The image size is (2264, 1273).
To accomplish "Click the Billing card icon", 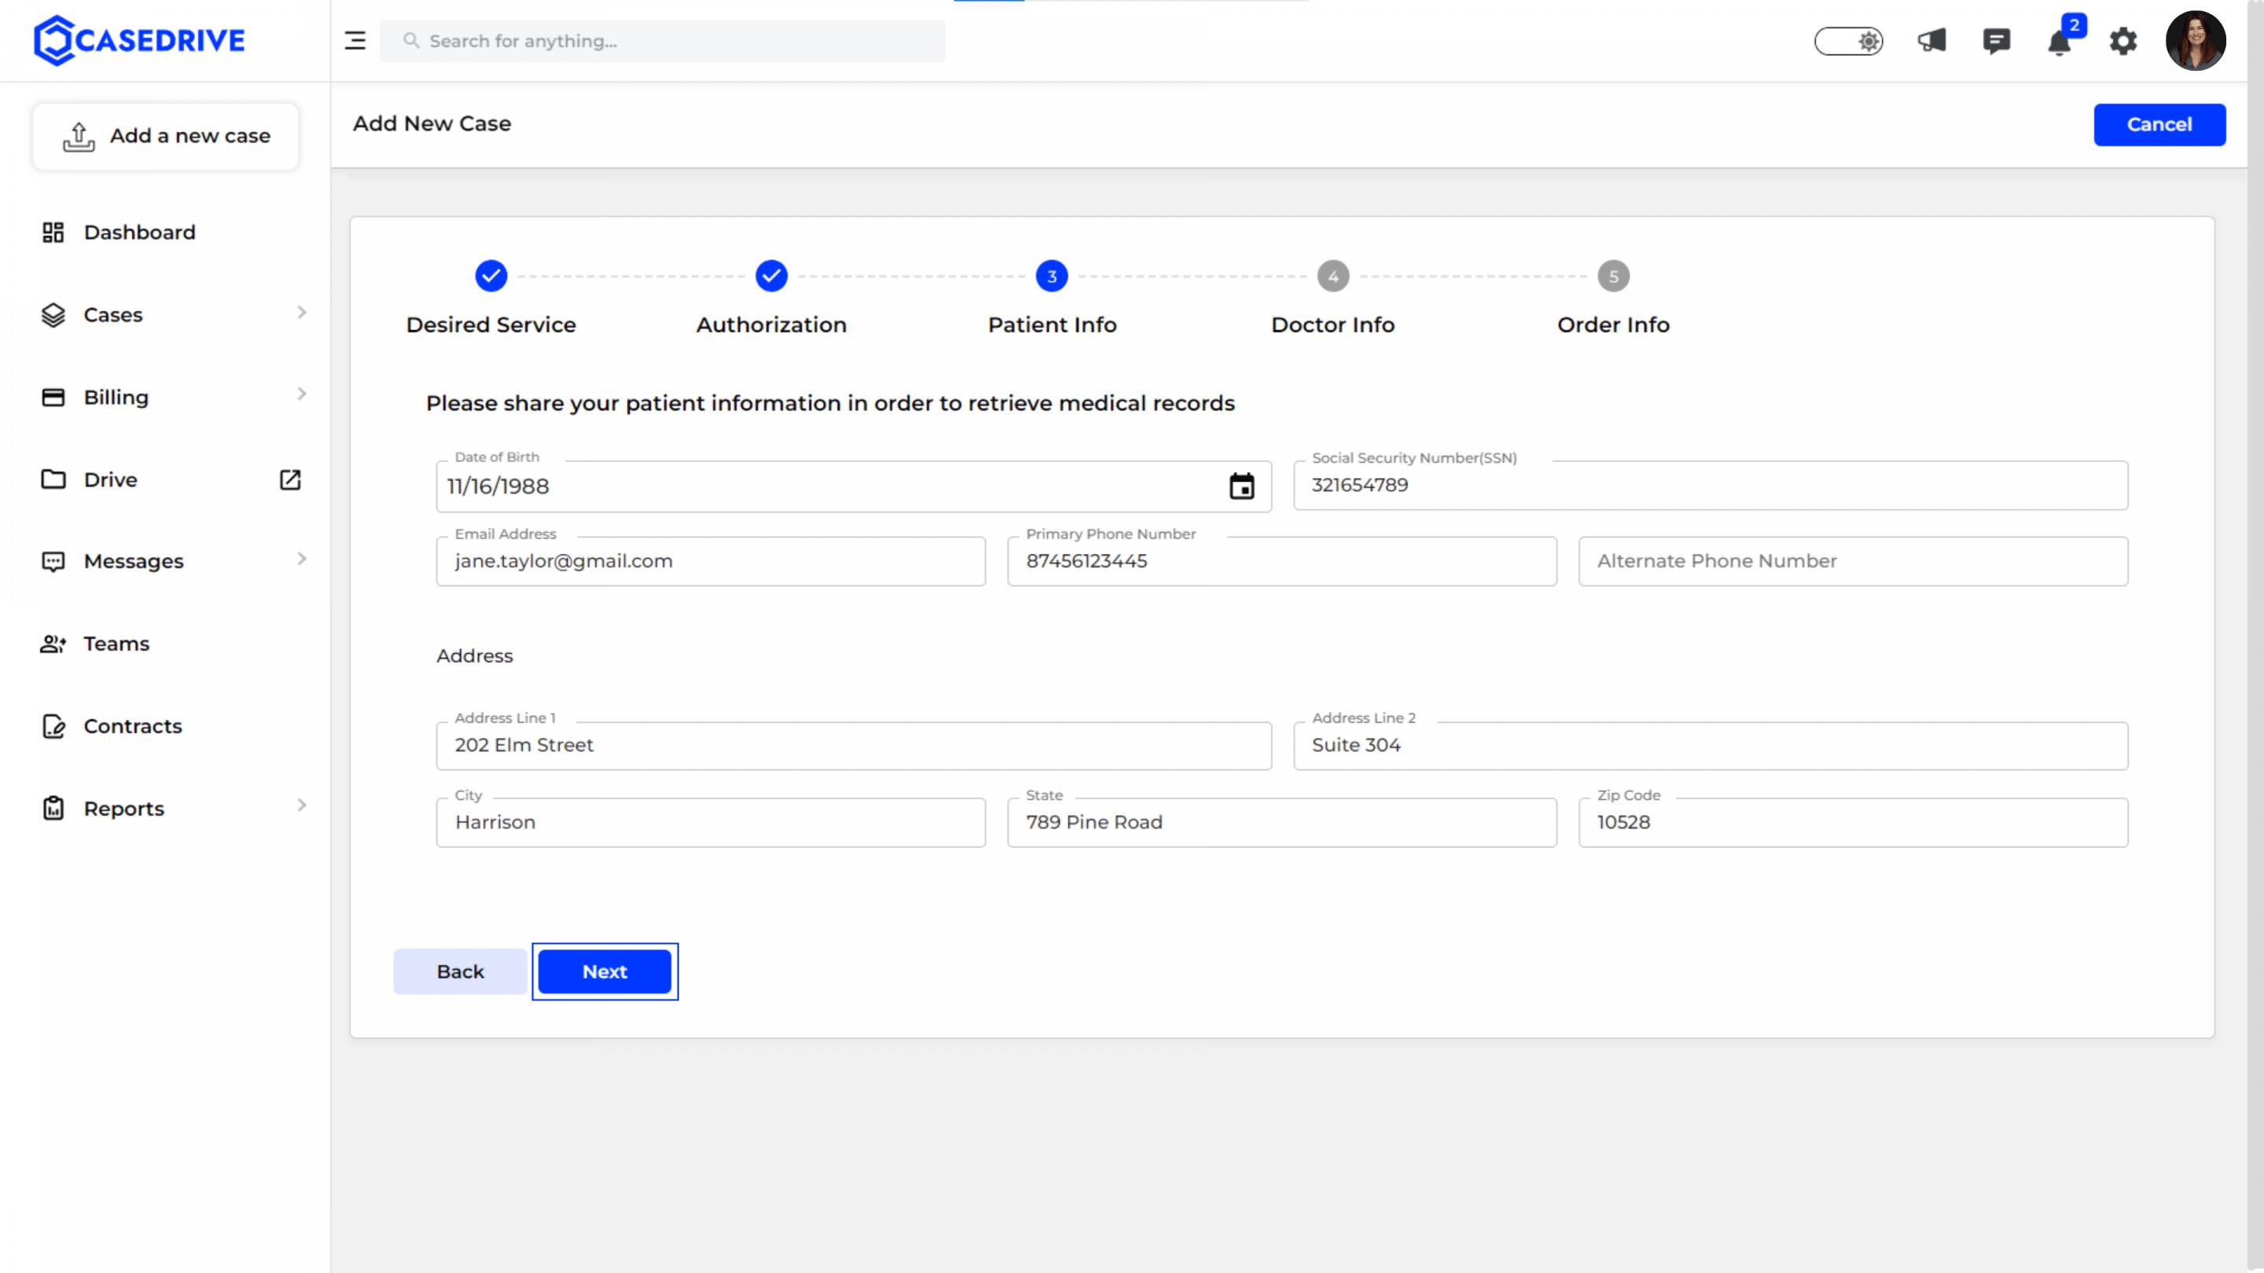I will pos(53,397).
